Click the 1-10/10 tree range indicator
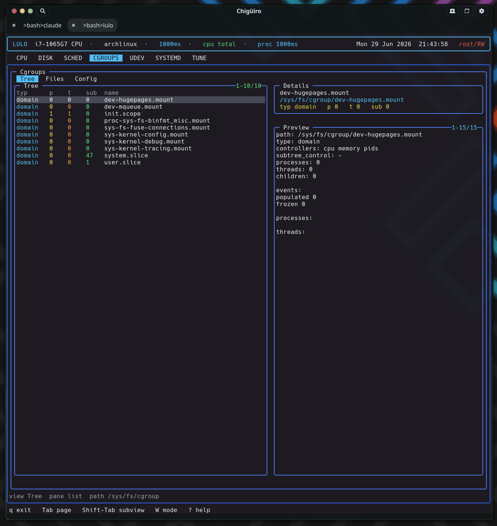Screen dimensions: 497x526 coord(249,86)
